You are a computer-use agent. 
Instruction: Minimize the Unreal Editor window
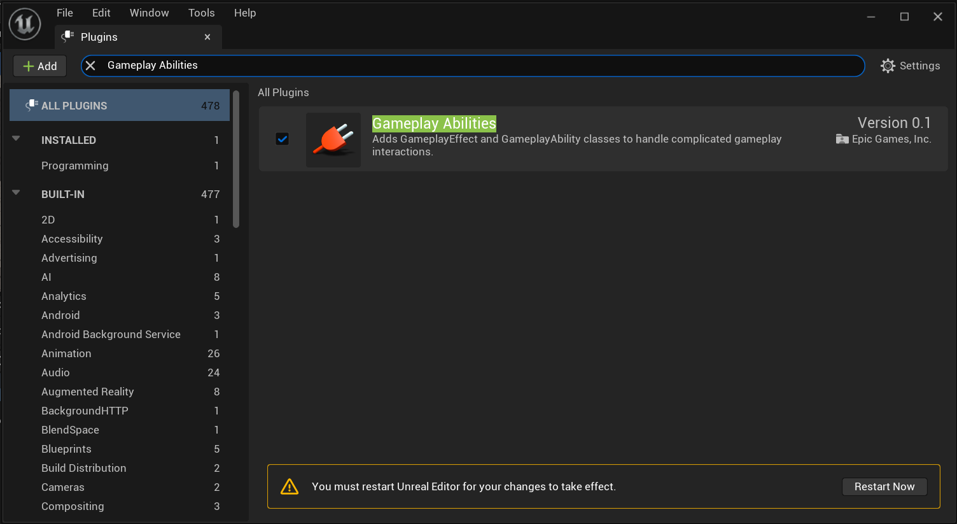tap(871, 17)
